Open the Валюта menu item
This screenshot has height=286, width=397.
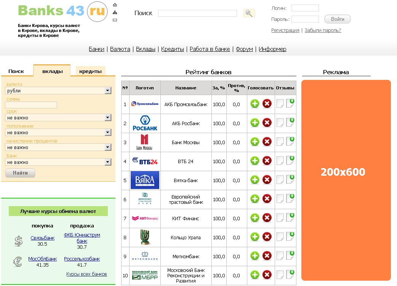pyautogui.click(x=120, y=49)
